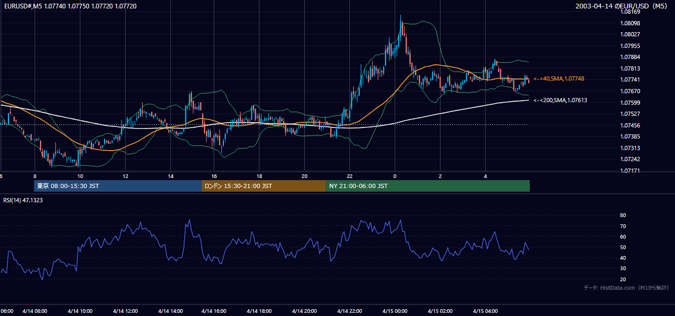Click the 4/14 16:00 bottom time label
Image resolution: width=675 pixels, height=316 pixels.
[x=214, y=311]
